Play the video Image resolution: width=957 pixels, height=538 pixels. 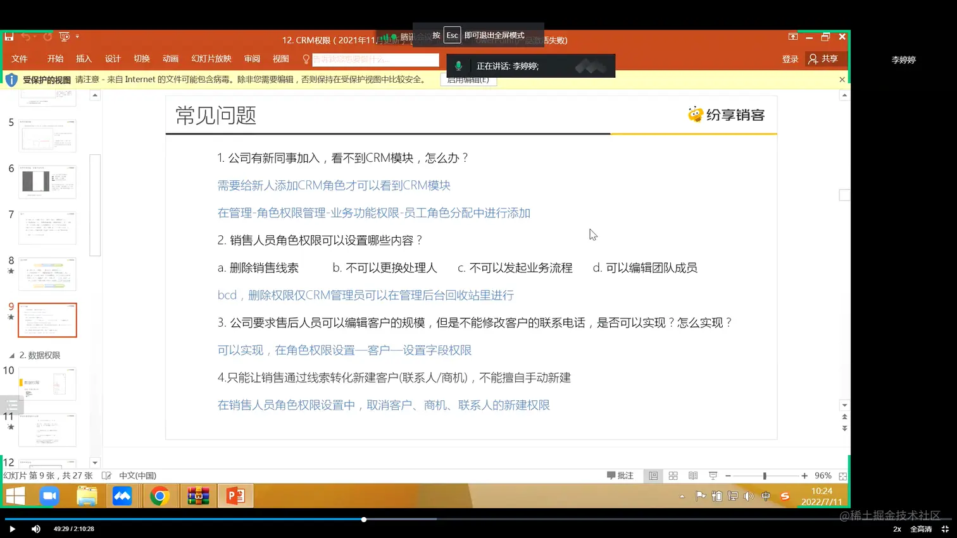12,529
